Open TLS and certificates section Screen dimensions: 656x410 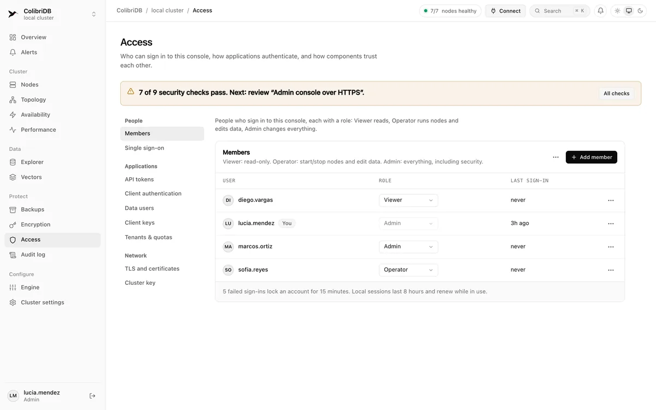tap(162, 269)
